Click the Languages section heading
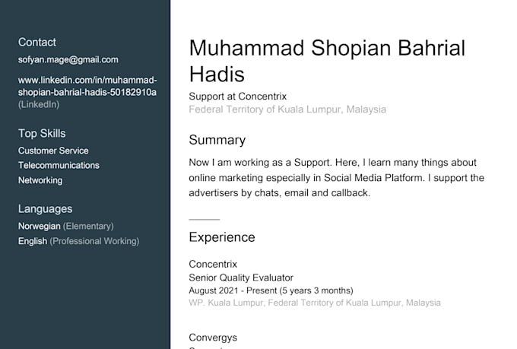Image resolution: width=517 pixels, height=349 pixels. pyautogui.click(x=45, y=209)
